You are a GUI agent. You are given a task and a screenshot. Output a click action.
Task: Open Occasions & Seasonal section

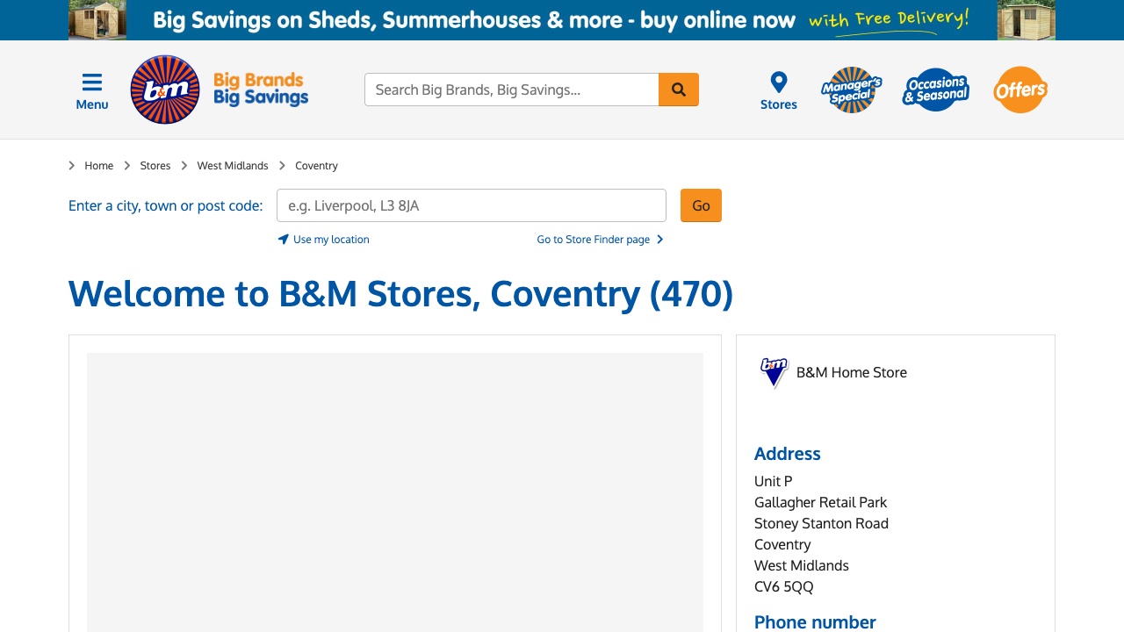tap(937, 89)
